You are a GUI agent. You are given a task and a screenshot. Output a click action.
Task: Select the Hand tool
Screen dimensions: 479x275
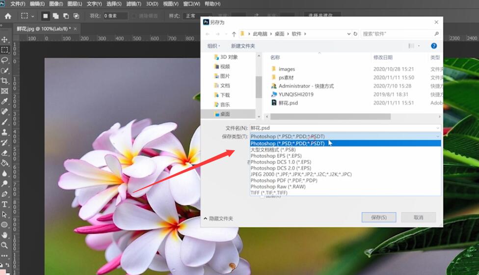4,235
